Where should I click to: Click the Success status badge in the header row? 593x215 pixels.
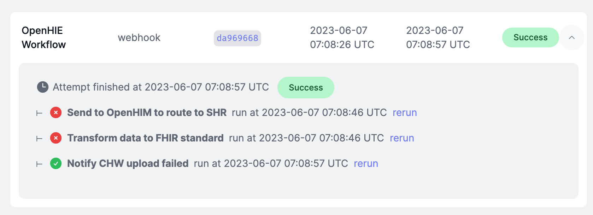tap(530, 37)
